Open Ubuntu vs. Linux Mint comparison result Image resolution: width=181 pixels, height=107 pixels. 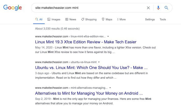tap(91, 68)
